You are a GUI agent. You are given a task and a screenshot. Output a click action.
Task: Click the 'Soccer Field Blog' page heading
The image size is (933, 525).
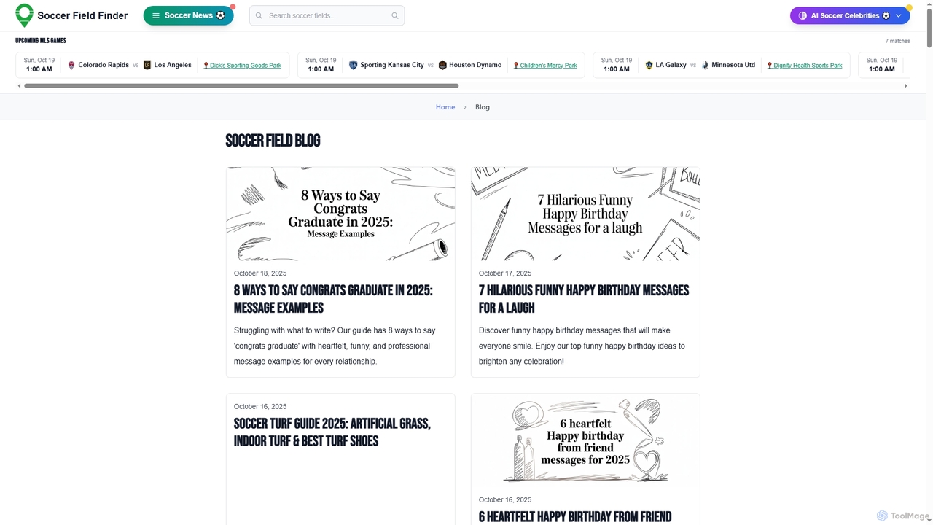tap(273, 141)
